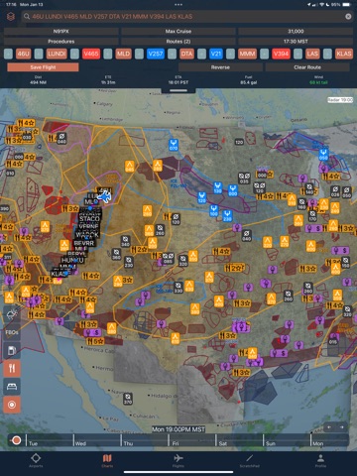Pull the panel drag handle above the map
This screenshot has height=476, width=357.
[178, 90]
